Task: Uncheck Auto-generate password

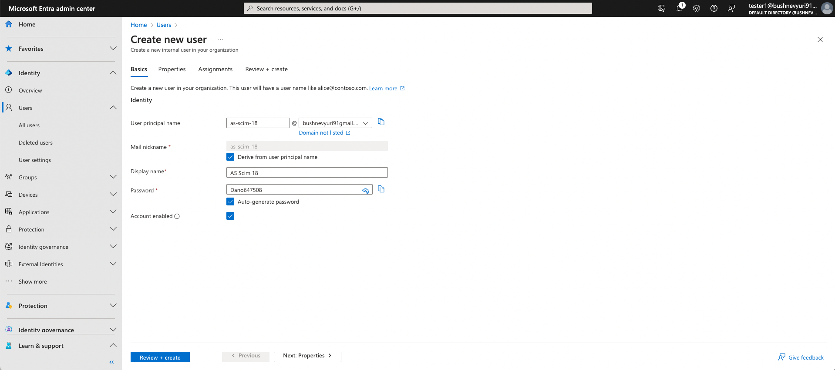Action: [x=230, y=202]
